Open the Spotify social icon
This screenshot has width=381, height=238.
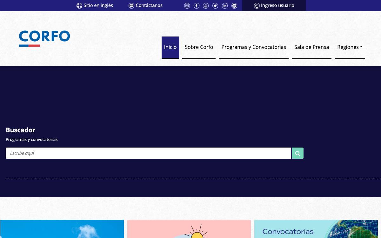tap(234, 6)
